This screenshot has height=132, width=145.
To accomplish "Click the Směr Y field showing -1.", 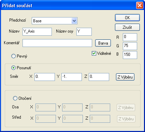I will 72,77.
